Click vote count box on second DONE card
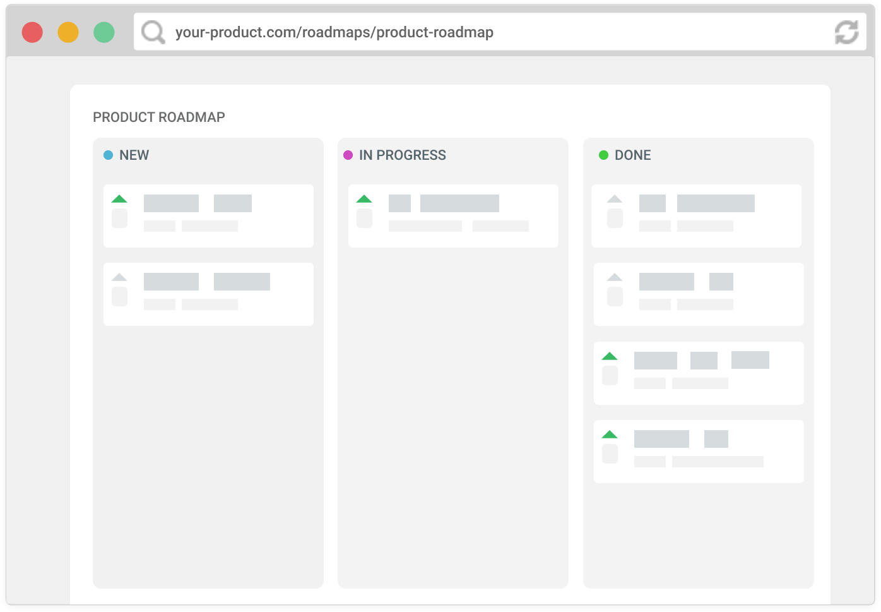The image size is (881, 612). (x=615, y=297)
